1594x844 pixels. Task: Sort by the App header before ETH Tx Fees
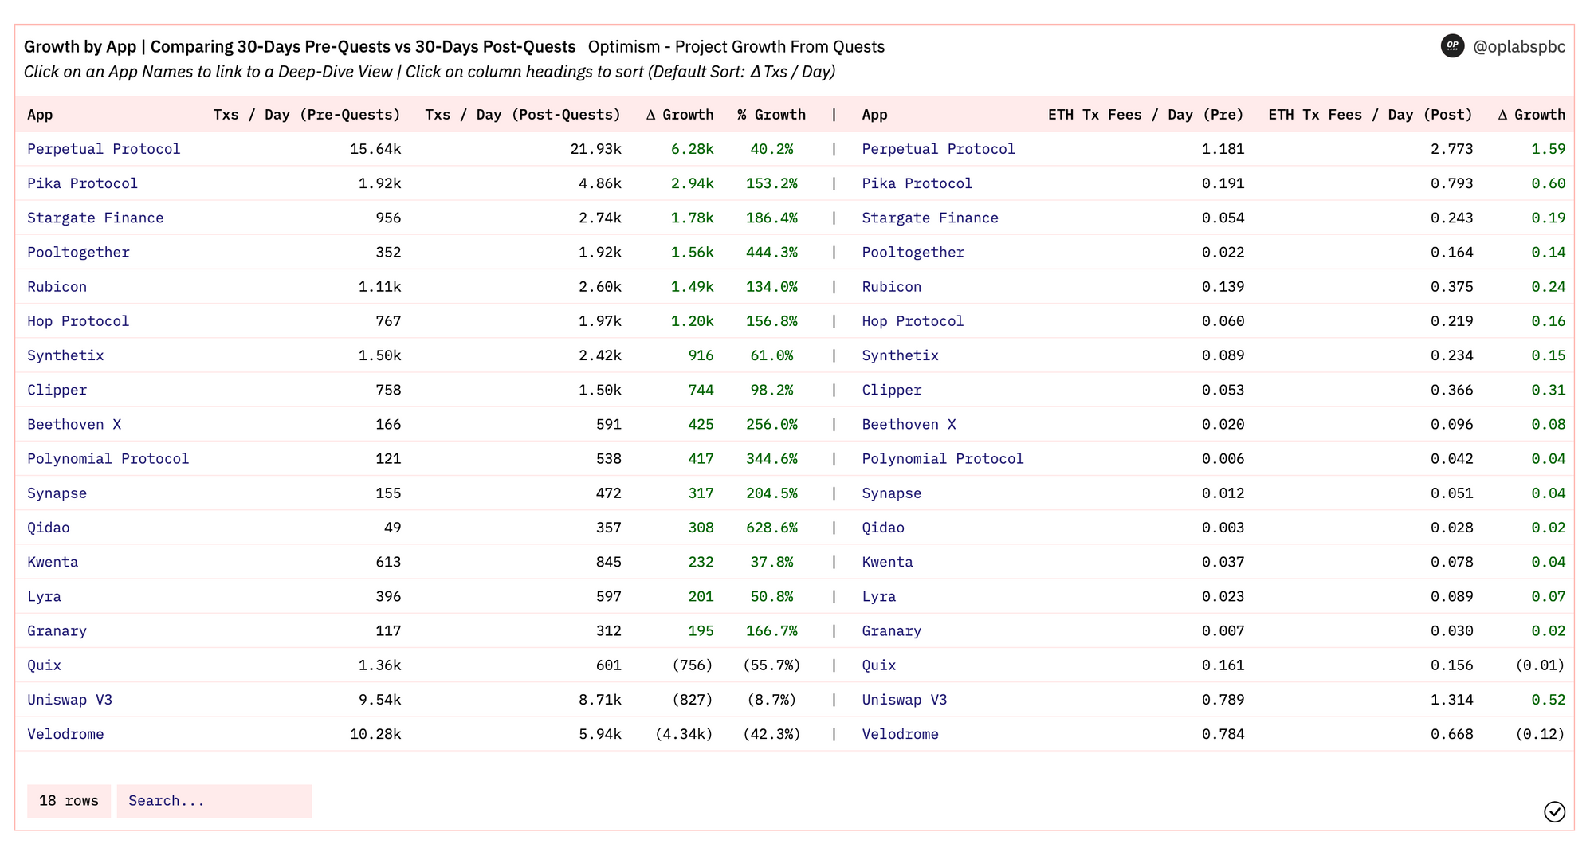click(874, 115)
